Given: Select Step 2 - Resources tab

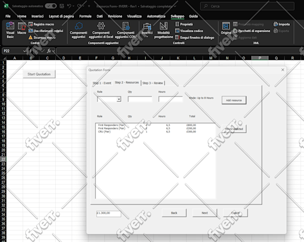Looking at the screenshot, I should (x=127, y=82).
